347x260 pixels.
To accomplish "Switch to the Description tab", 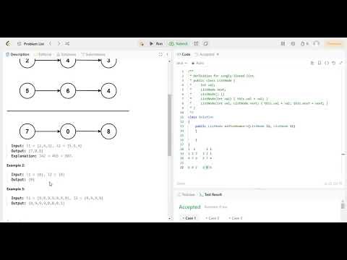I will pyautogui.click(x=17, y=54).
